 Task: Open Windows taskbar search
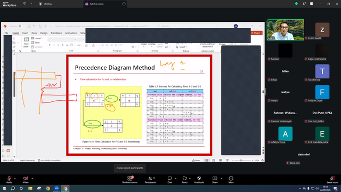tap(13, 188)
